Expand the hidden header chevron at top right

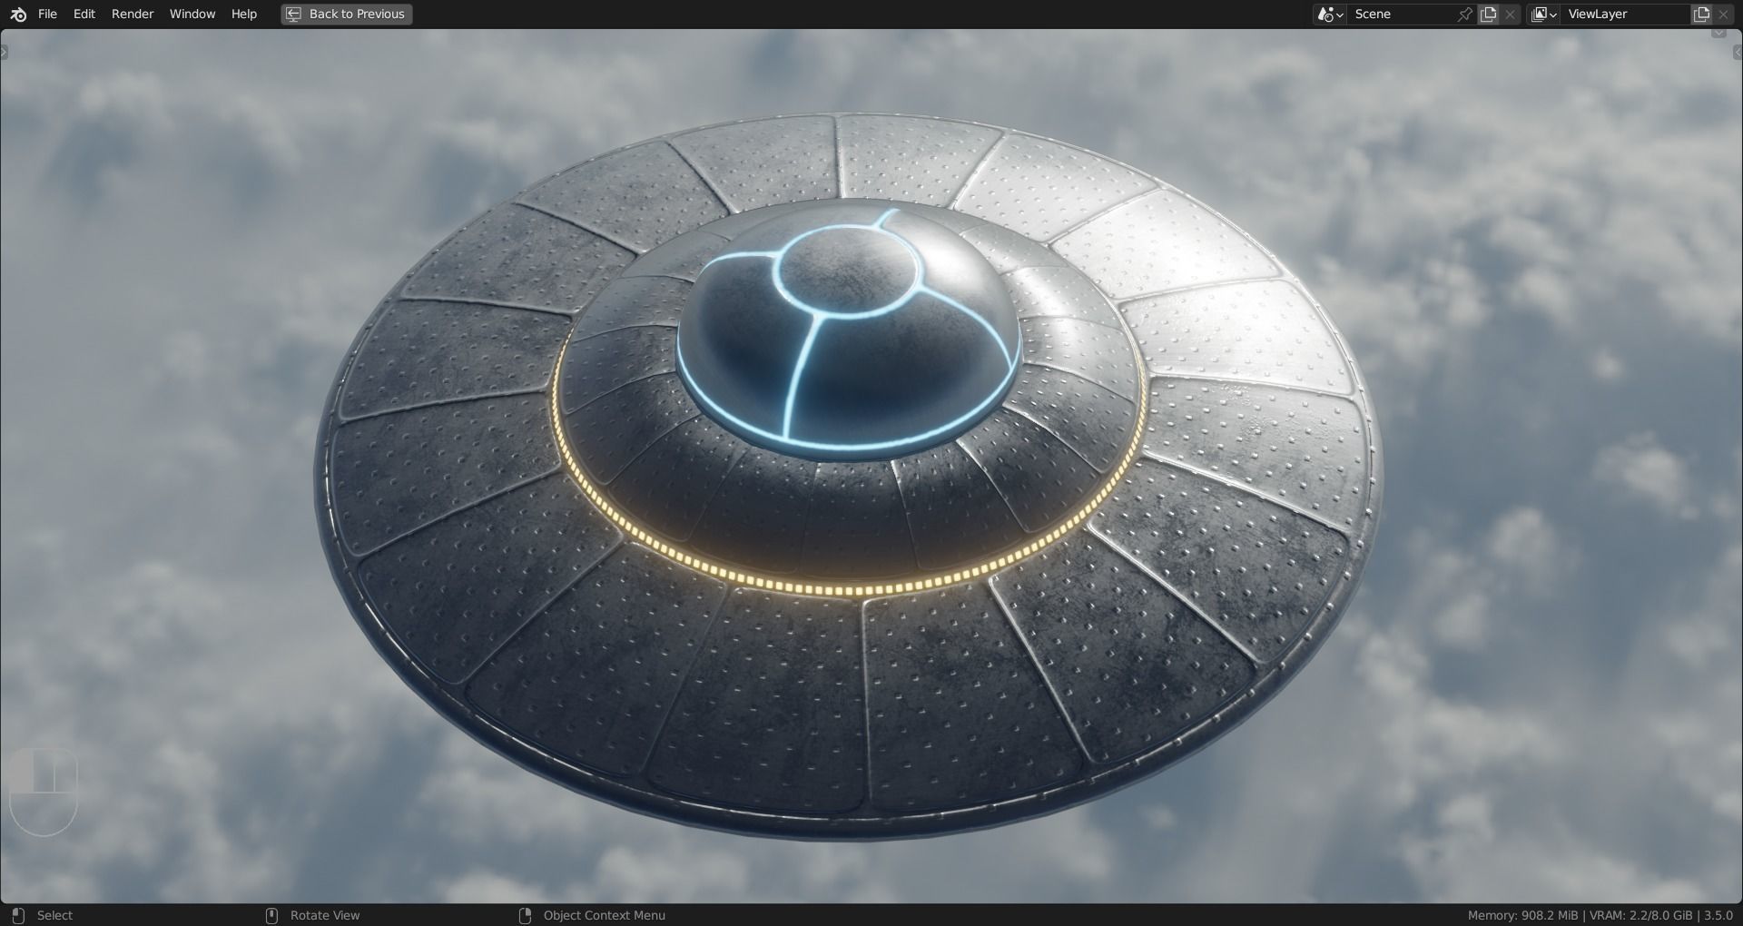[x=1718, y=33]
